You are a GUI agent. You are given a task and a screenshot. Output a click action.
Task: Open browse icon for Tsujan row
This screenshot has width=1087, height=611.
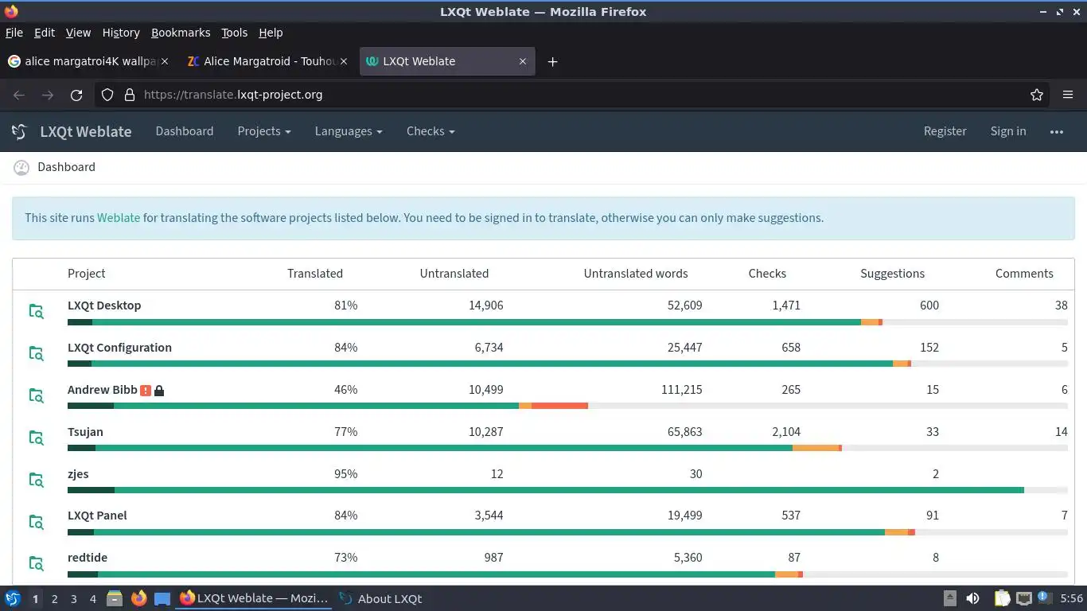(36, 438)
